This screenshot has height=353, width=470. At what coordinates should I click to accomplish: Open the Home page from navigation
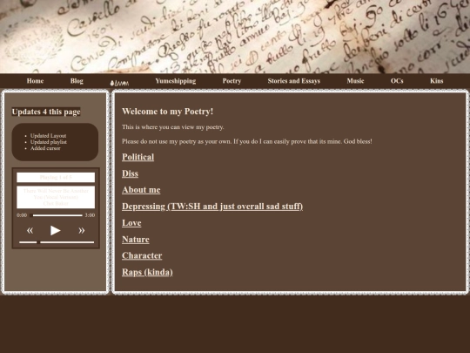pyautogui.click(x=35, y=81)
